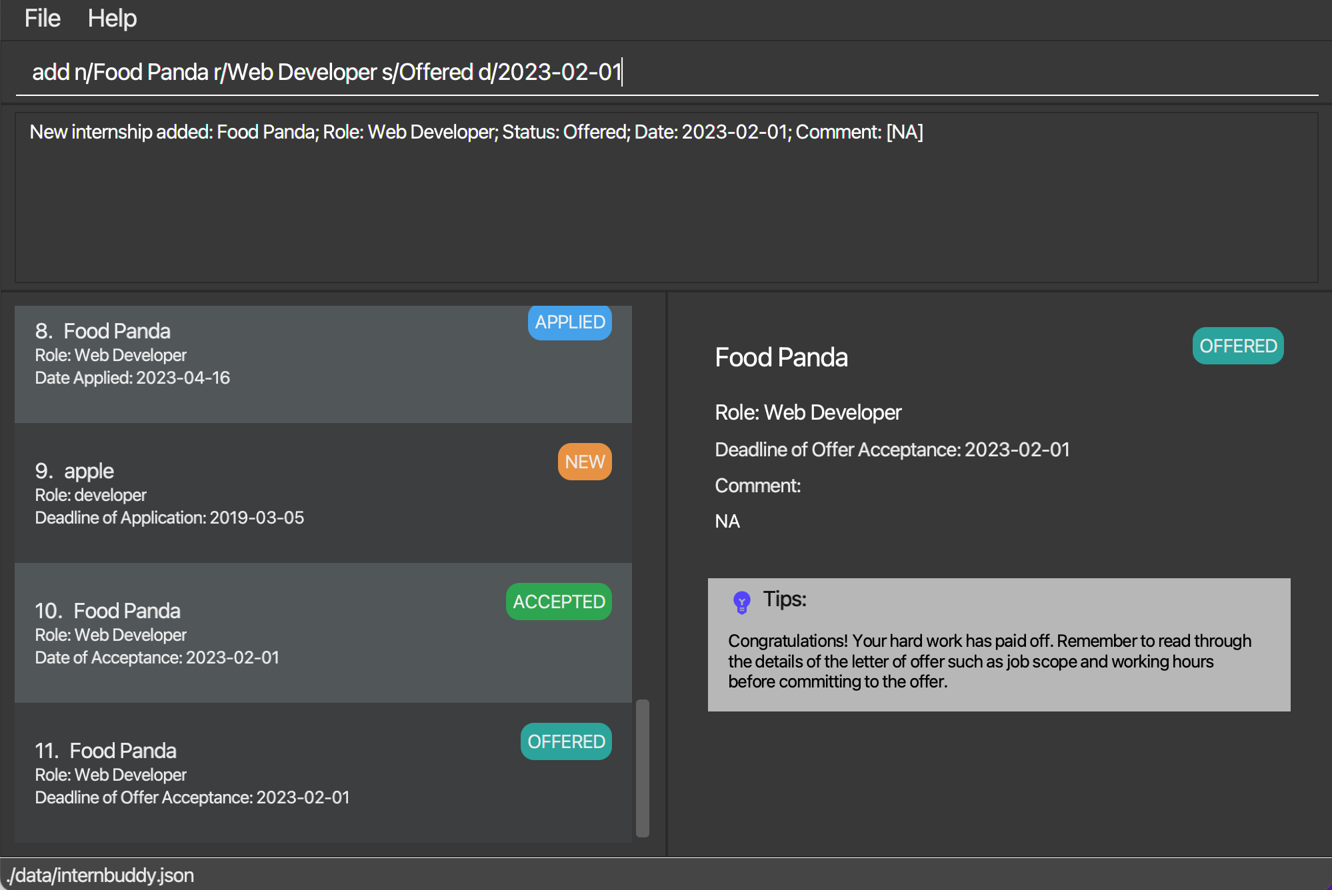Click the data/internbuddy.json status bar path
This screenshot has height=890, width=1332.
100,875
